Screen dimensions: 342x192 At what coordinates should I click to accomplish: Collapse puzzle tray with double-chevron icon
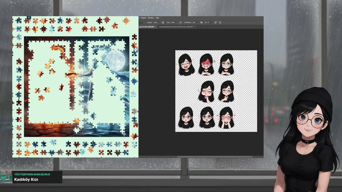click(x=29, y=18)
